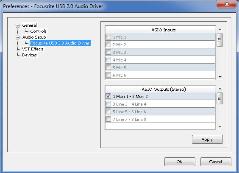Toggle the 5 Mic 5 input checkbox

tap(108, 67)
